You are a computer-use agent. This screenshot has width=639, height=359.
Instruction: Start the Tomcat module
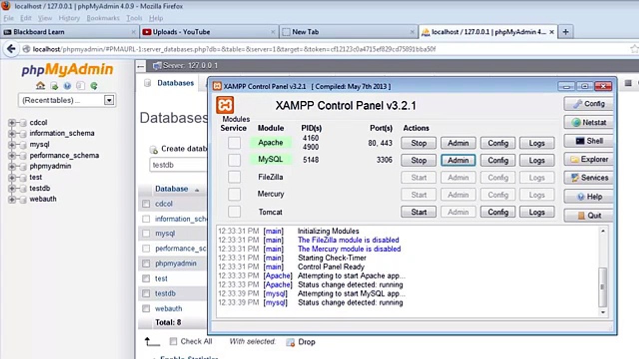tap(418, 212)
